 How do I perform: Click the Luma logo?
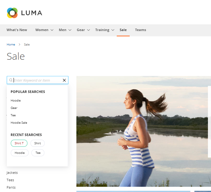pos(25,13)
